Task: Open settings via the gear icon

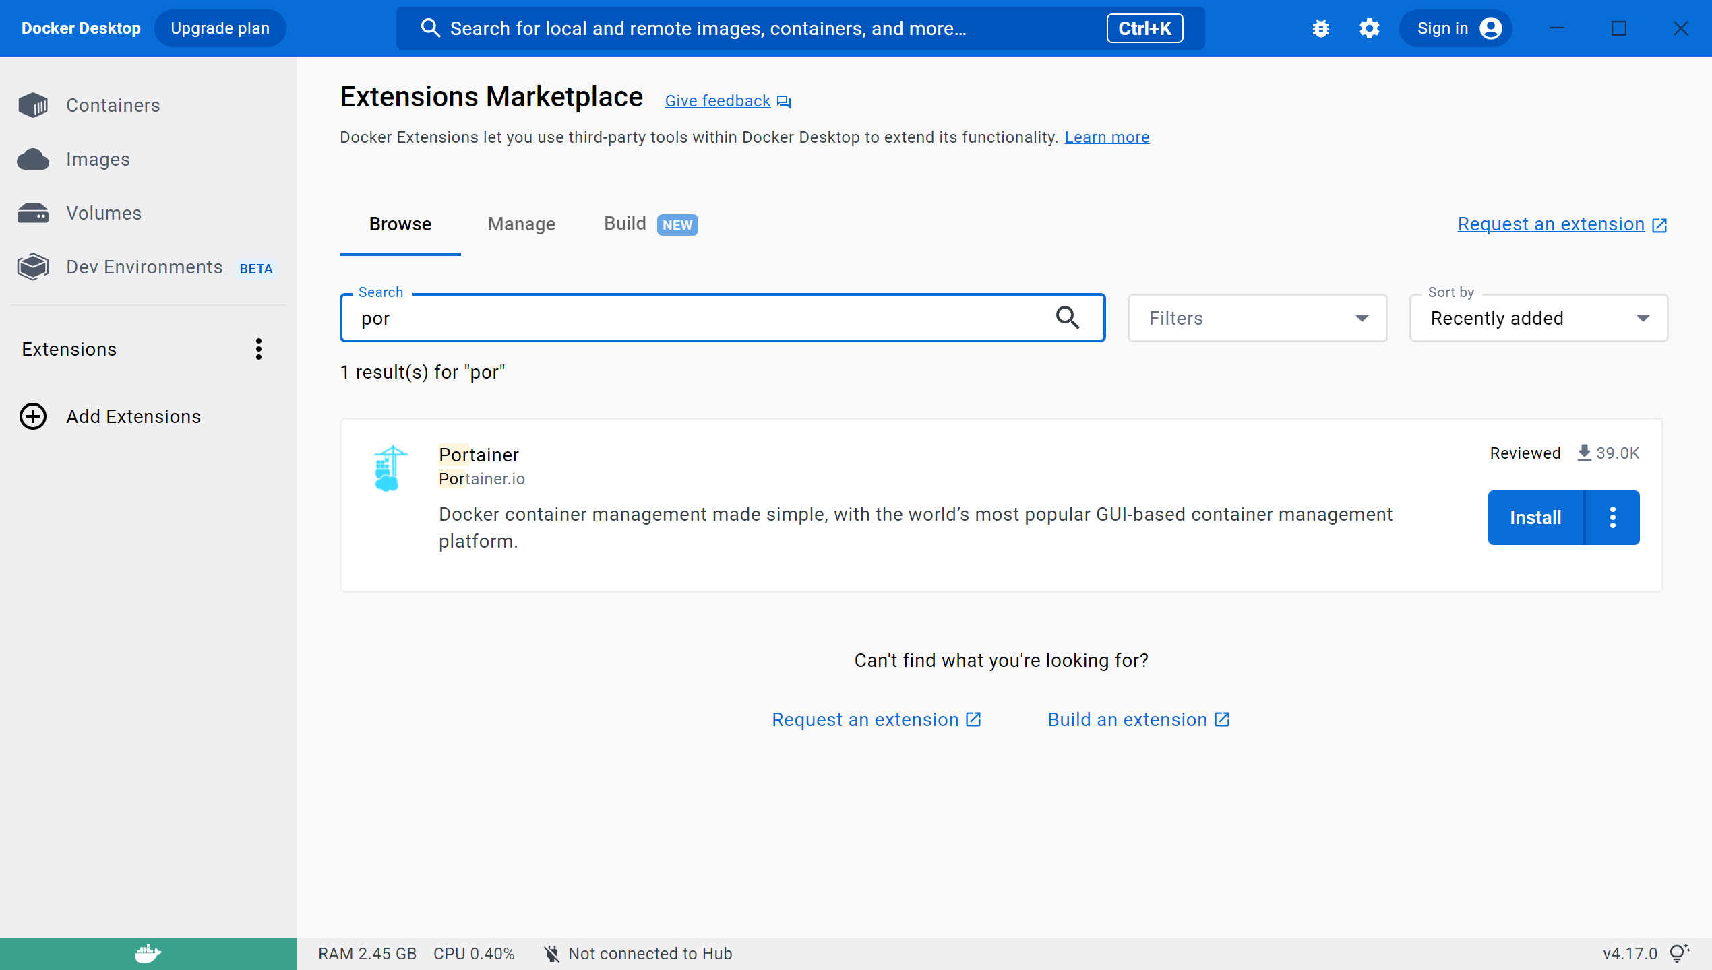Action: click(1369, 28)
